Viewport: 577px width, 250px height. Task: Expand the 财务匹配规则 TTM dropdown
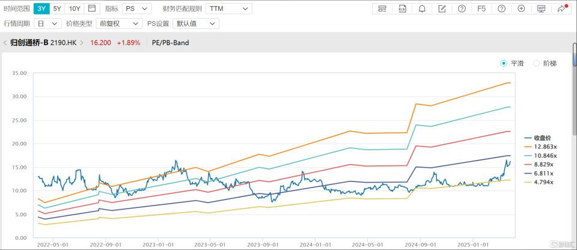pos(229,8)
